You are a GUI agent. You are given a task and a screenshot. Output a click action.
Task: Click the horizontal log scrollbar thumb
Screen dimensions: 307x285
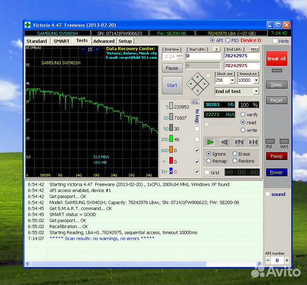click(x=119, y=264)
